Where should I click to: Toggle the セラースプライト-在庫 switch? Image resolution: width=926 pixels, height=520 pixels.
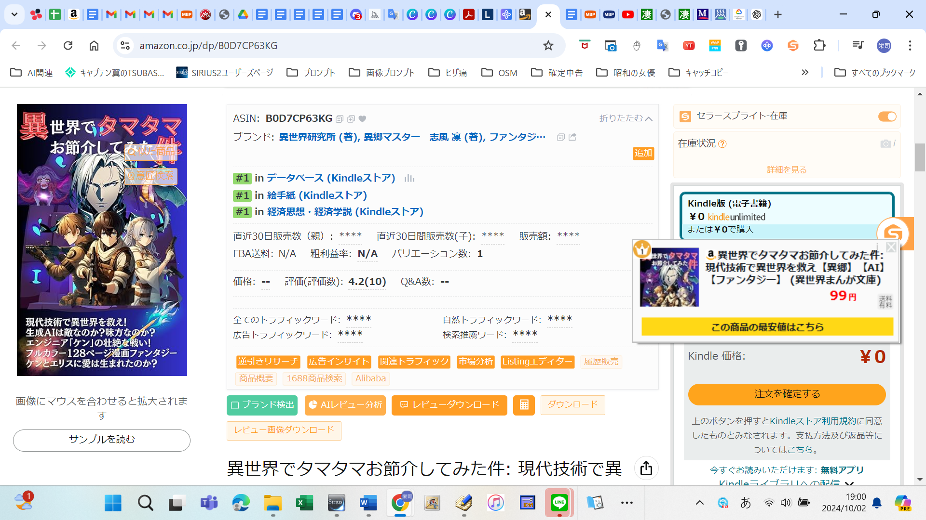pyautogui.click(x=887, y=117)
